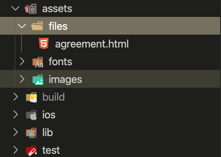Click the green images folder icon
221x157 pixels.
[38, 80]
